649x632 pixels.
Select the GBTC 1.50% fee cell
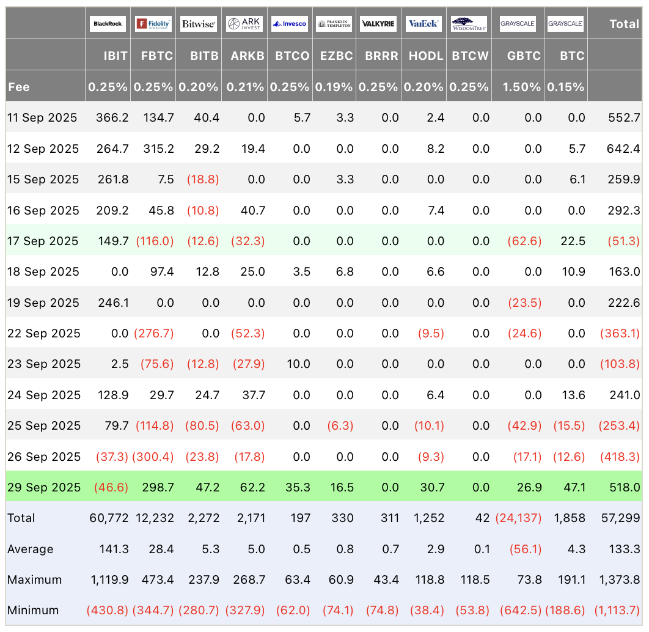pyautogui.click(x=521, y=87)
